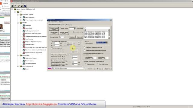Click the Расчетные сочетания усилий (новые) icon
193x108 pixels.
pyautogui.click(x=24, y=50)
